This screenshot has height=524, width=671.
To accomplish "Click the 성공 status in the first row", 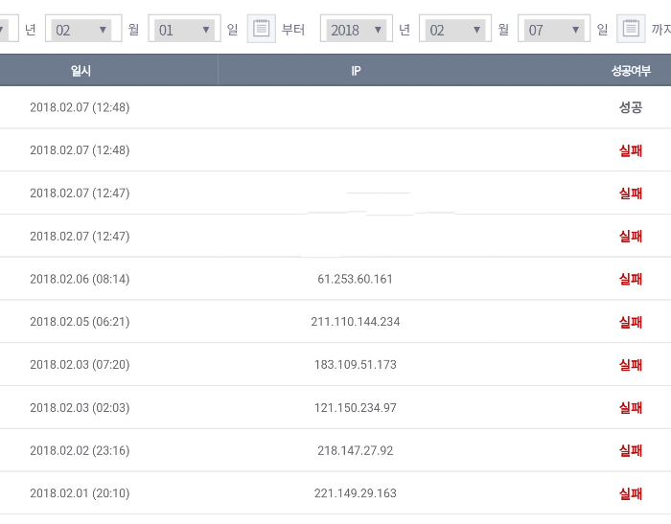I will coord(630,107).
